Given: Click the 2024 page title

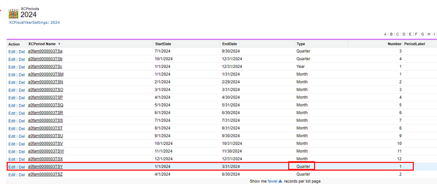Looking at the screenshot, I should click(28, 15).
